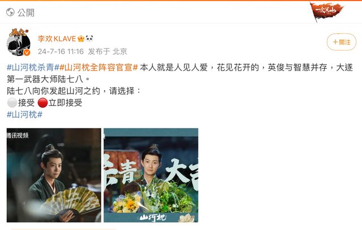Click the 公開 visibility label
Screen dimensions: 362x230
(x=26, y=12)
